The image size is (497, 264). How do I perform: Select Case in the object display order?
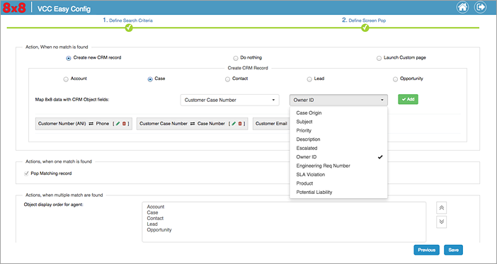[152, 212]
